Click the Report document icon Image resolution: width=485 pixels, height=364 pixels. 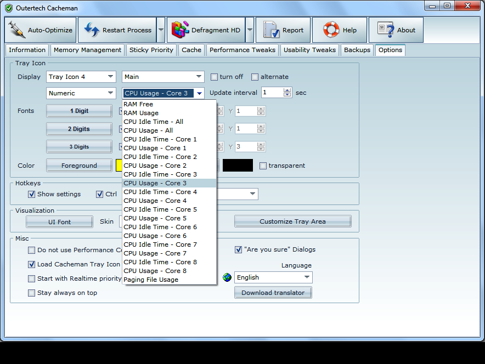pyautogui.click(x=271, y=30)
